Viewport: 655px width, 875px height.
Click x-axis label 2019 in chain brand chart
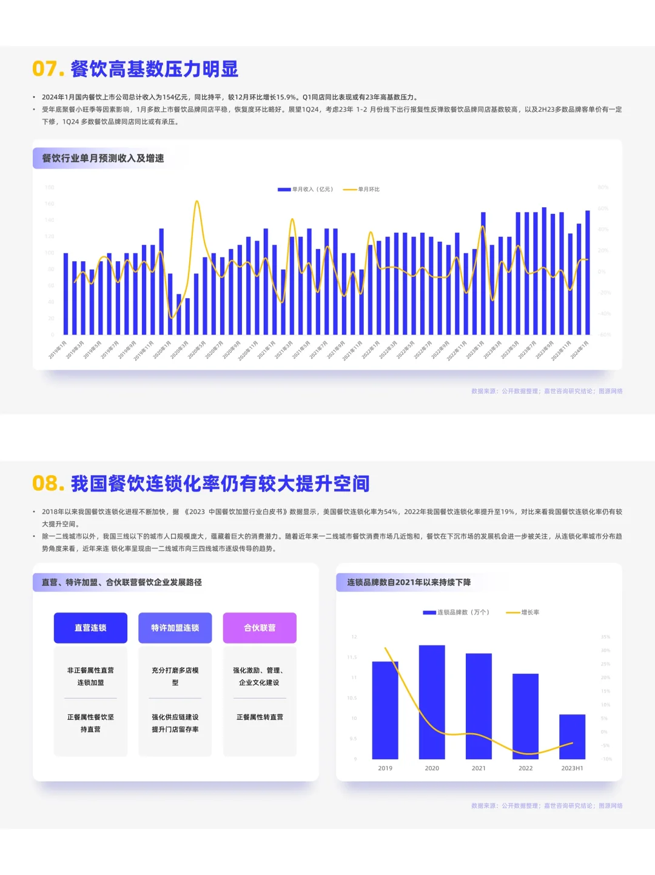tap(385, 768)
